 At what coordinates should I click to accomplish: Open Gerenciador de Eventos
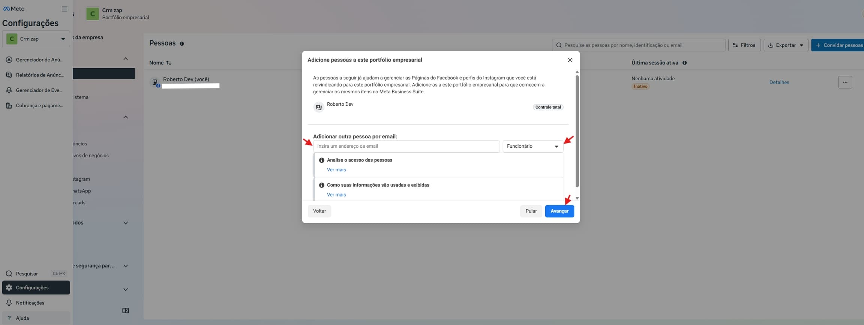(36, 90)
